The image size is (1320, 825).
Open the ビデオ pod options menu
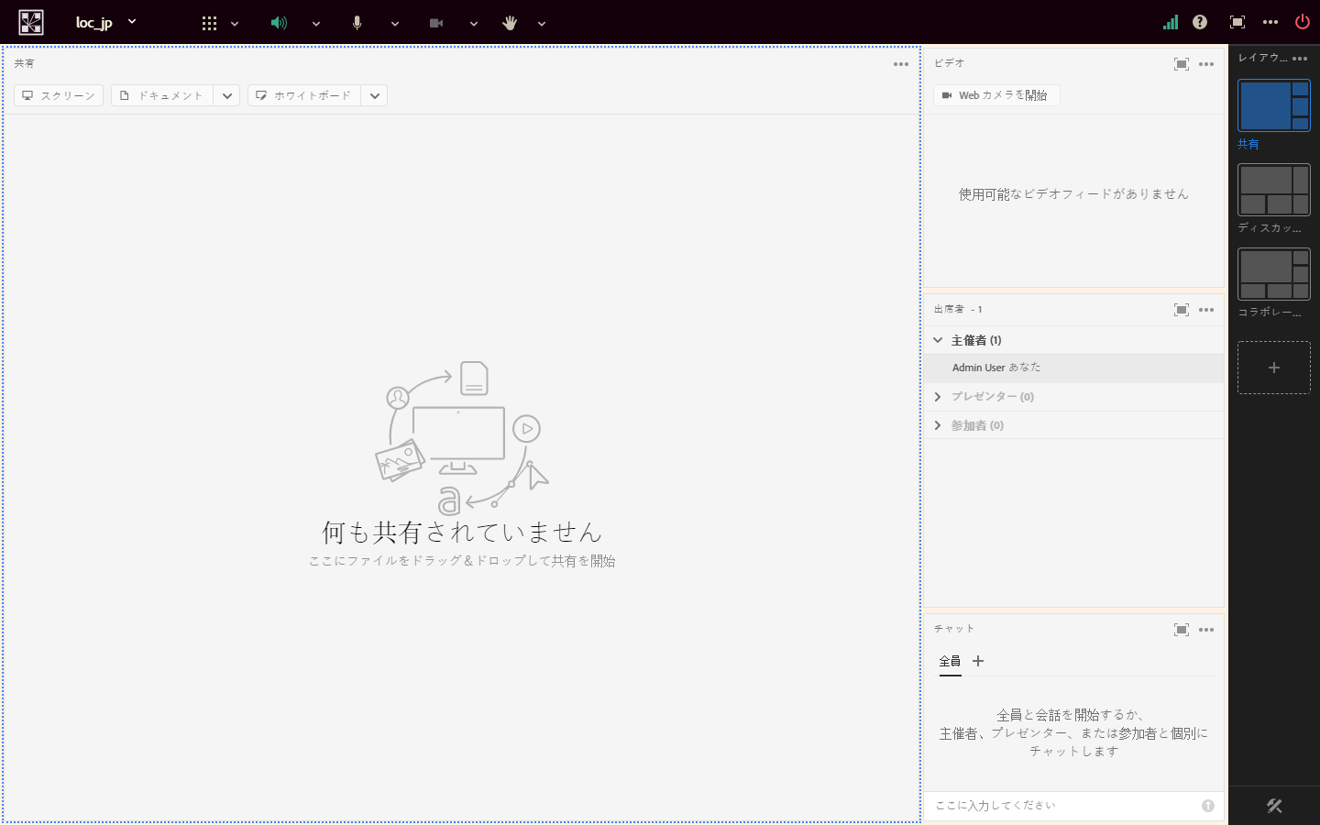pos(1206,64)
